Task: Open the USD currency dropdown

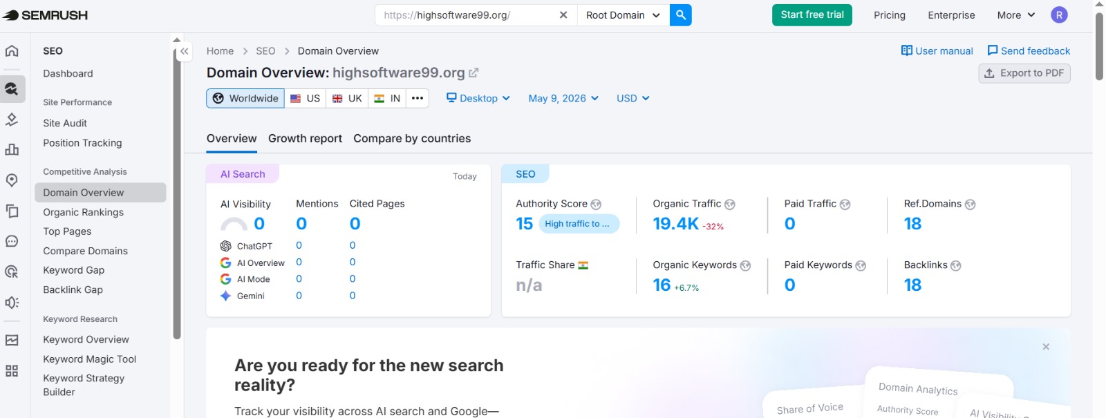Action: click(633, 98)
